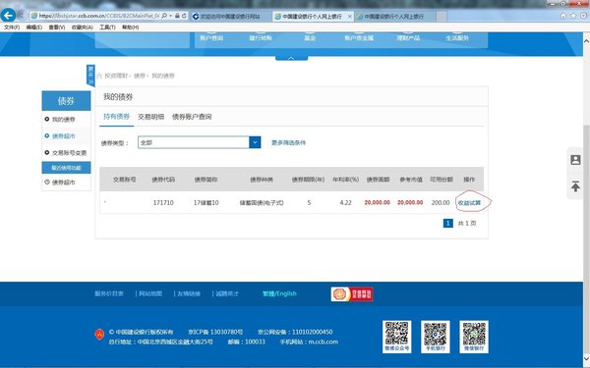Switch to the 交易明细 tab
This screenshot has width=590, height=368.
click(150, 117)
